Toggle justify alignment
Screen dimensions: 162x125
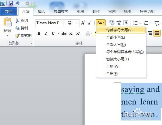(157, 33)
